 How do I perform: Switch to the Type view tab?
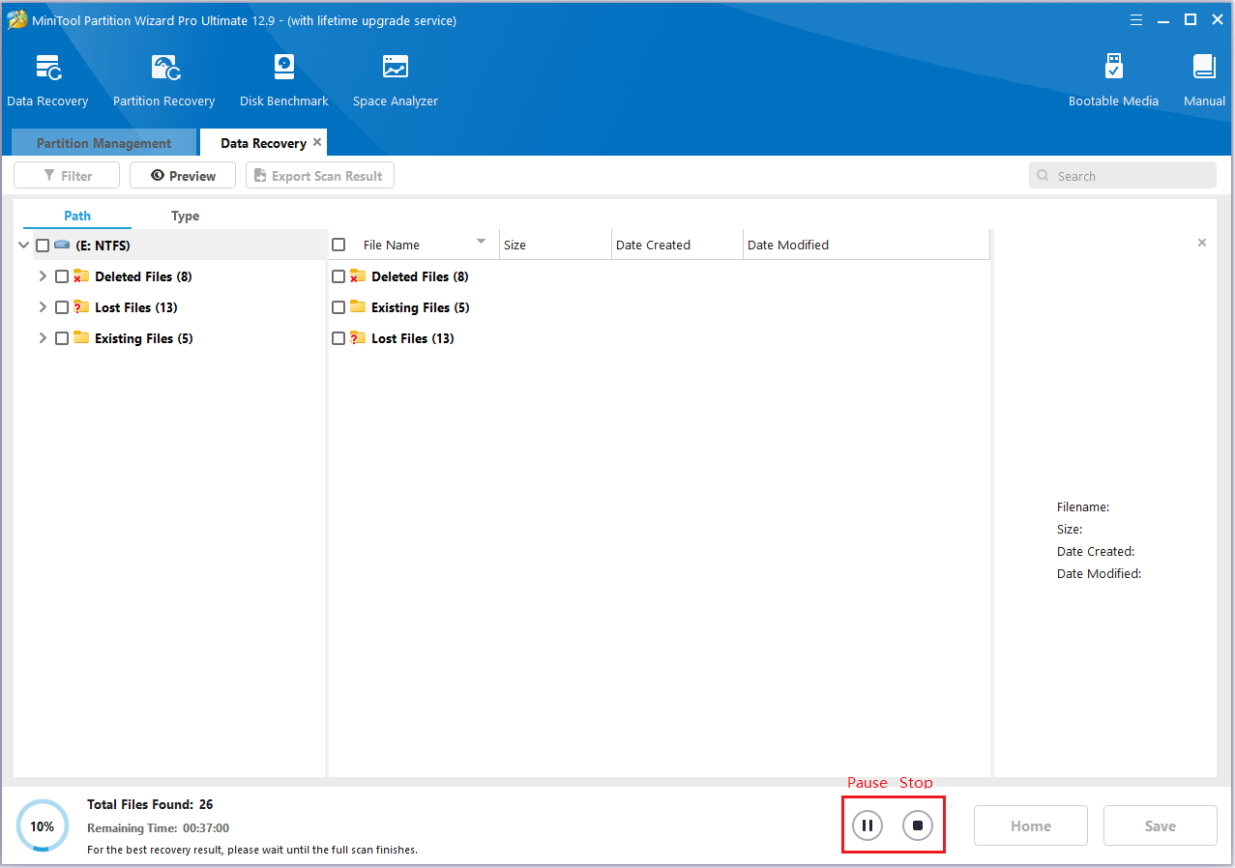point(185,216)
